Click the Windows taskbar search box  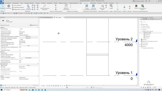coord(11,90)
